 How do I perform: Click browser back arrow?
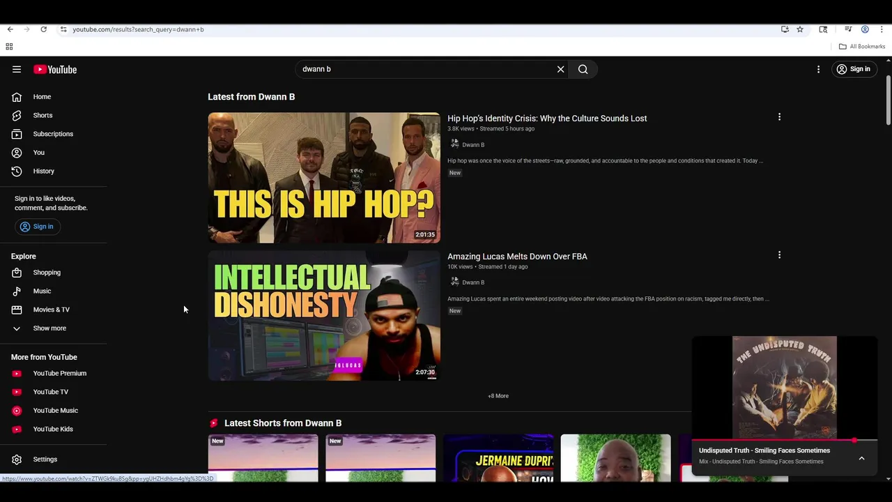coord(10,29)
